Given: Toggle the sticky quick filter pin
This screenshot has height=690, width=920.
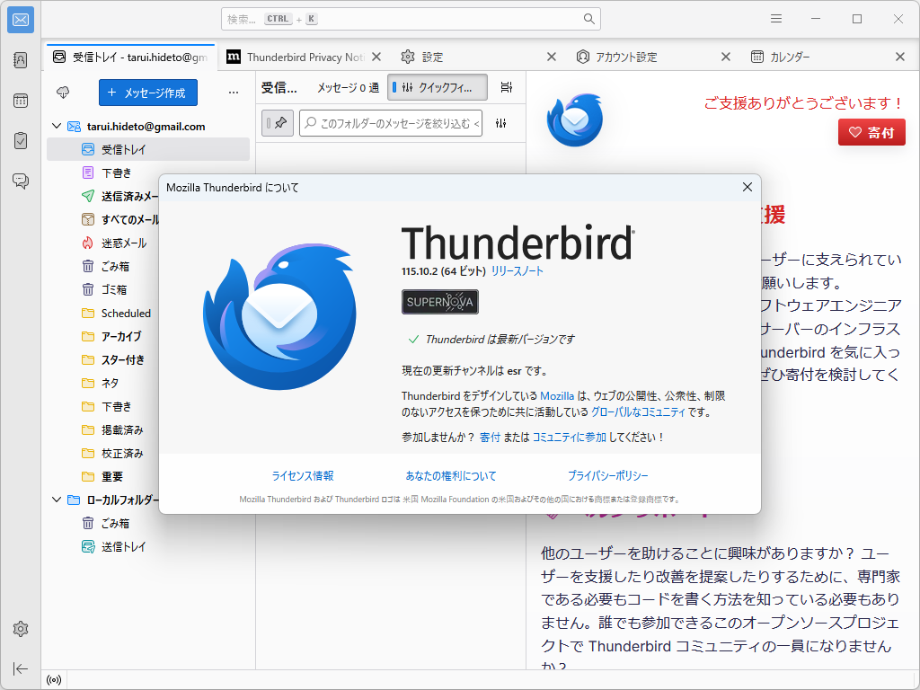Looking at the screenshot, I should pos(278,123).
